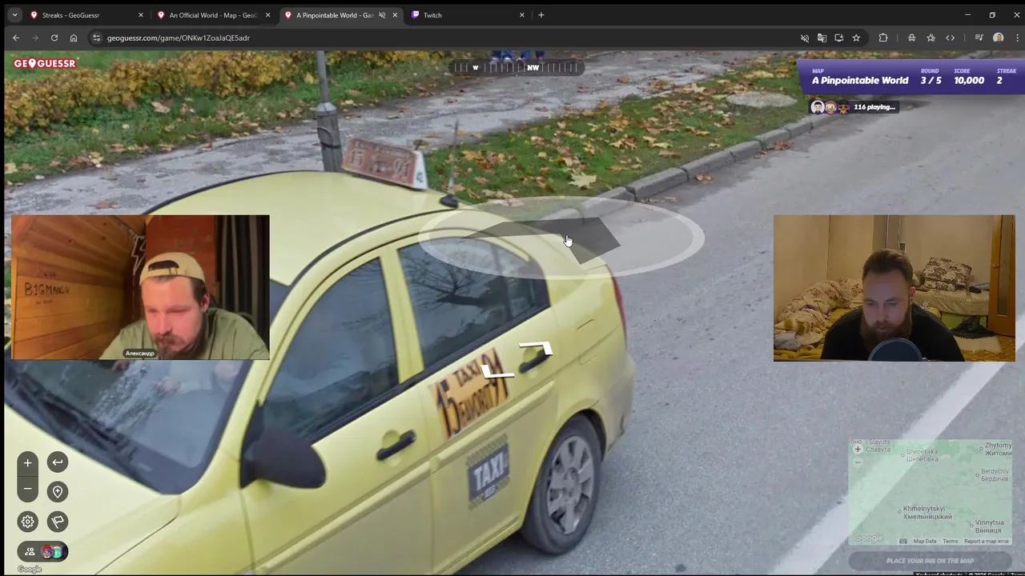The width and height of the screenshot is (1025, 576).
Task: Click the crossed-eye tracking protection icon
Action: 805,38
